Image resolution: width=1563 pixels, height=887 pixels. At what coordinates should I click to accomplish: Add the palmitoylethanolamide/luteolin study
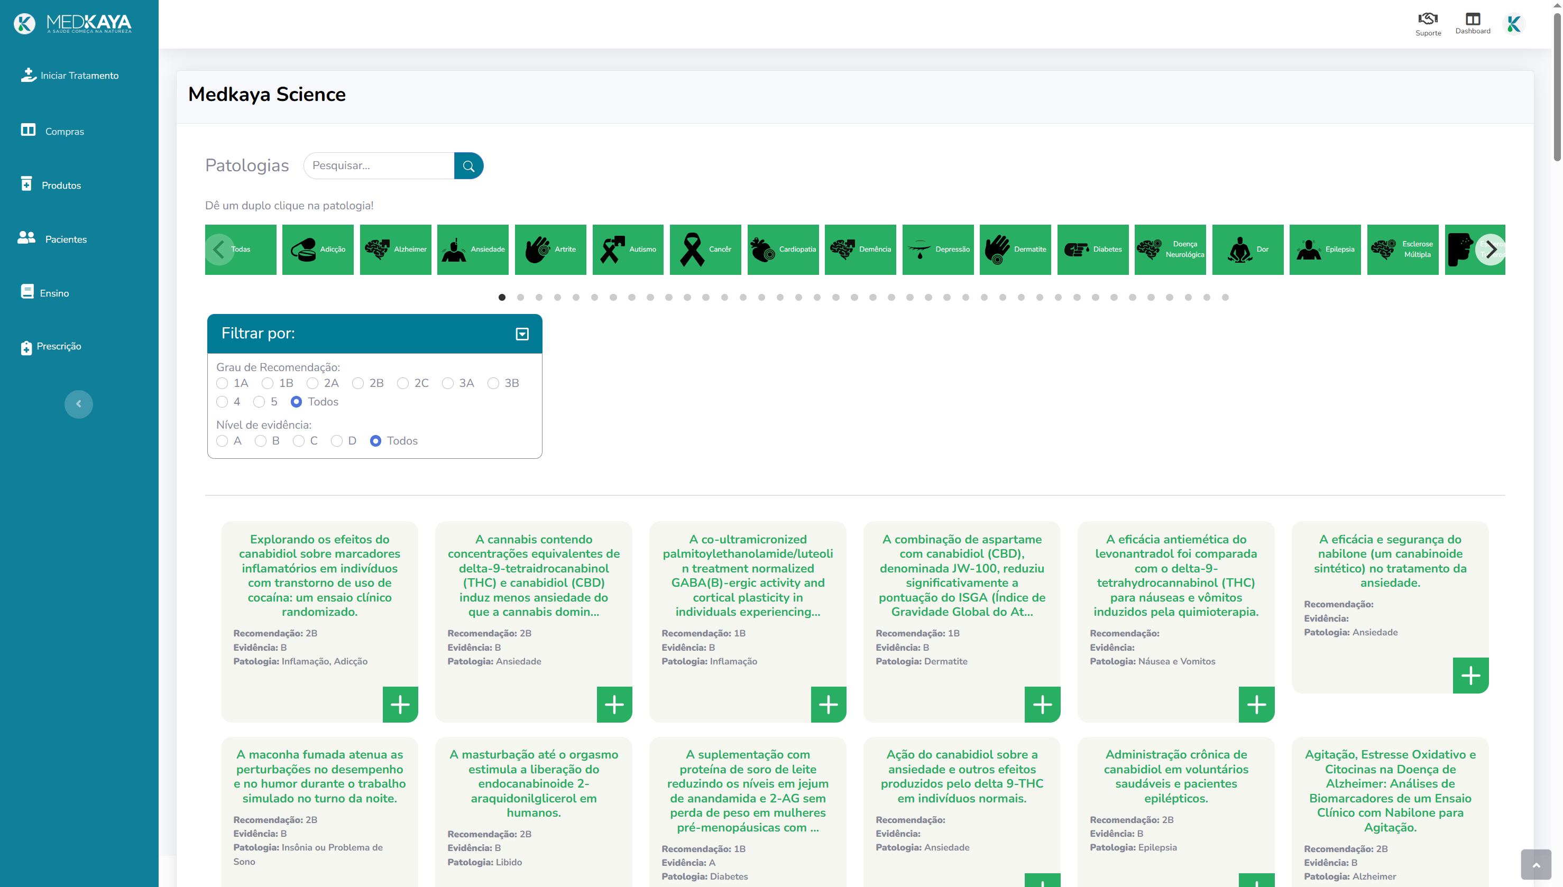pos(829,705)
